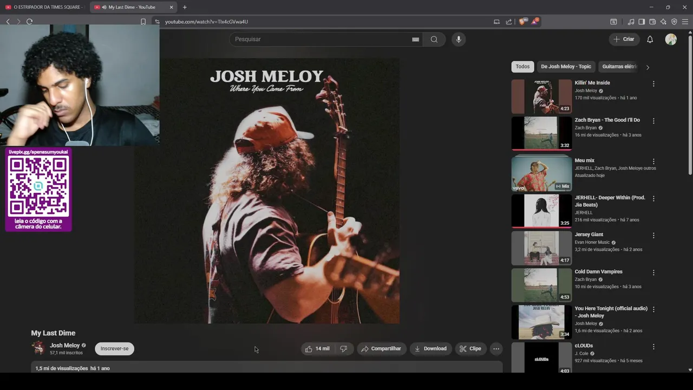The height and width of the screenshot is (390, 693).
Task: Open You Here Tonight (official audio) title
Action: 611,312
